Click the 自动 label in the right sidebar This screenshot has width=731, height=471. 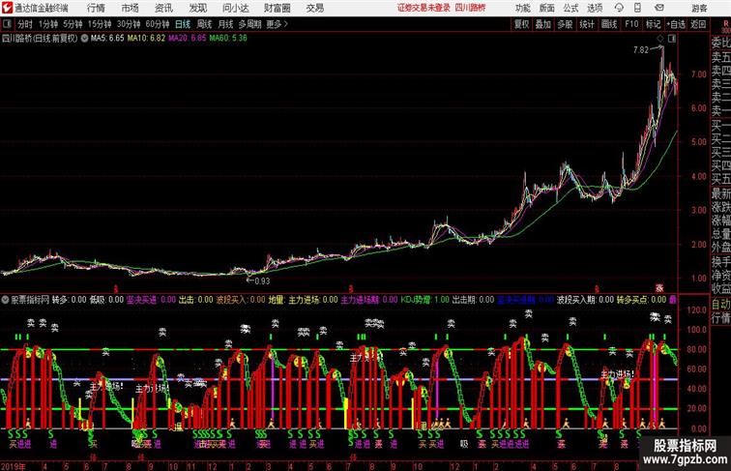point(720,305)
